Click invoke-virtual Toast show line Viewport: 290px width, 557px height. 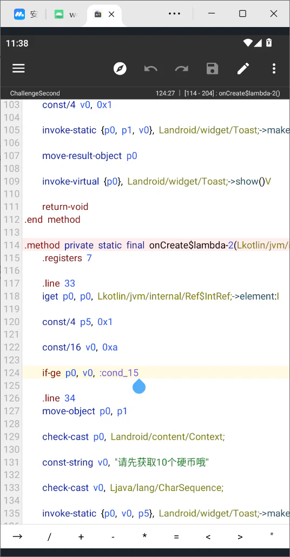(x=156, y=181)
